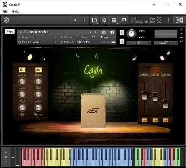The width and height of the screenshot is (186, 168).
Task: Mute the instrument with the M button
Action: [122, 41]
